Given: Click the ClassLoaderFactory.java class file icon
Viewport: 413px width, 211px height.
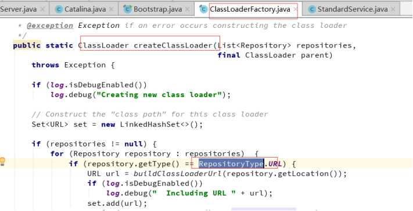Looking at the screenshot, I should coord(203,9).
